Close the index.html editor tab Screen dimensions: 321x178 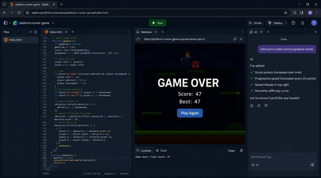point(66,32)
